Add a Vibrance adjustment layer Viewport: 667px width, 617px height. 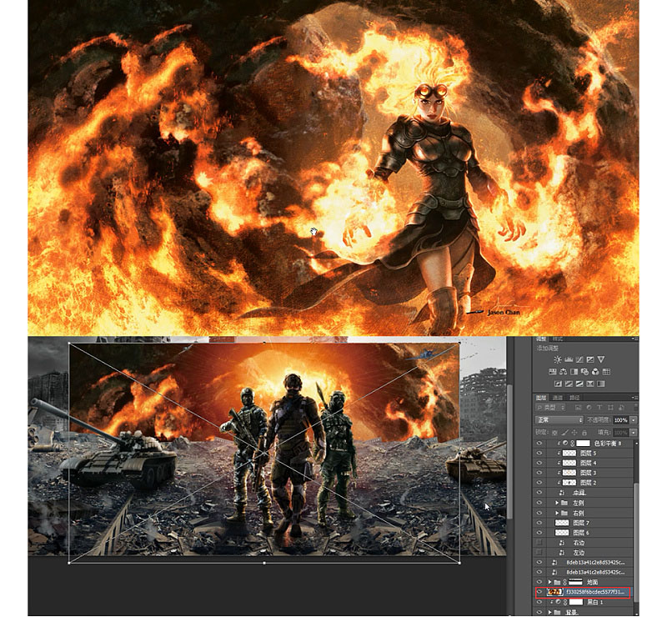(601, 359)
